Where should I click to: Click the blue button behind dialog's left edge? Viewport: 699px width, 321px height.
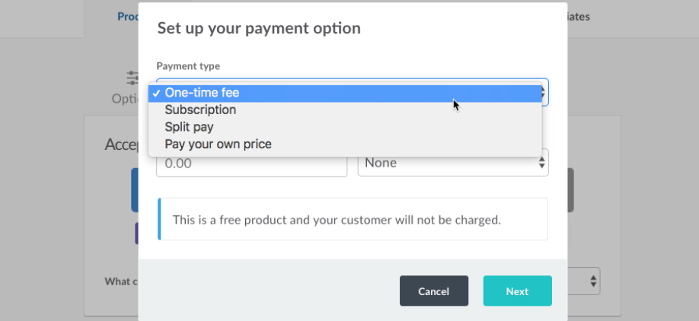[x=134, y=190]
